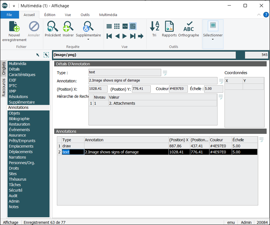Click lookup icon beside Annotations table
The width and height of the screenshot is (270, 225).
pos(261,140)
